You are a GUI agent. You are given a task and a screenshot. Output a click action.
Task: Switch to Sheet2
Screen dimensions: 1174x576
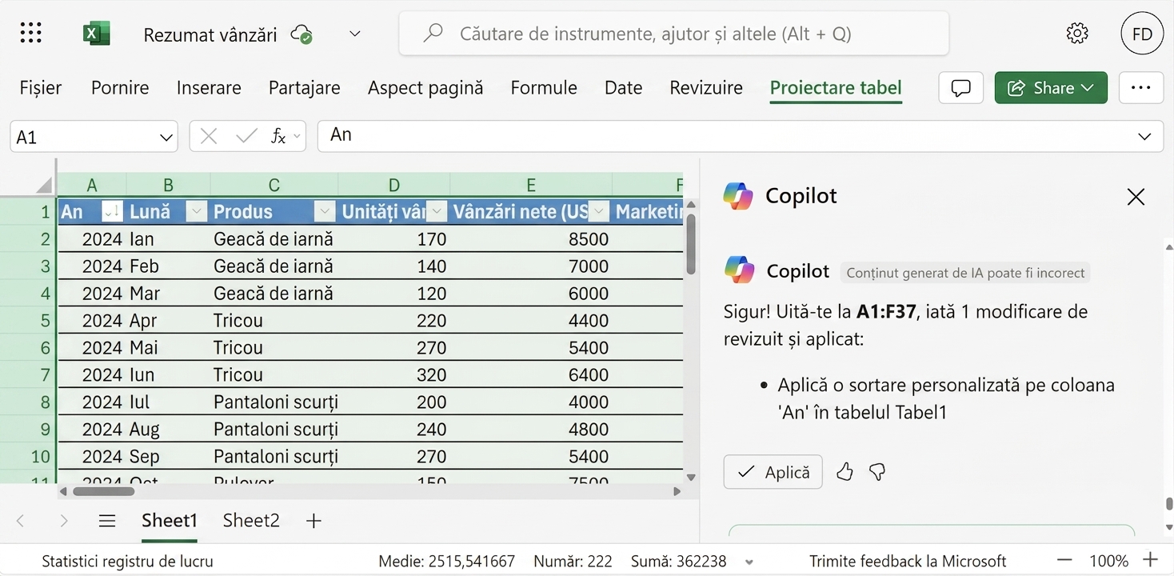click(251, 521)
